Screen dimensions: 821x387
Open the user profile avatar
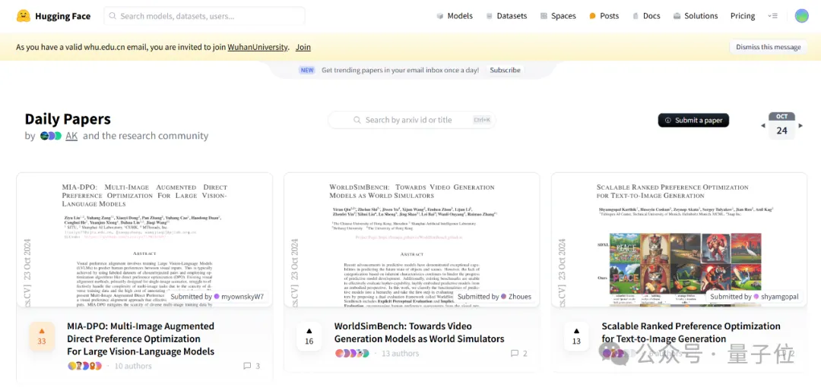click(x=802, y=16)
